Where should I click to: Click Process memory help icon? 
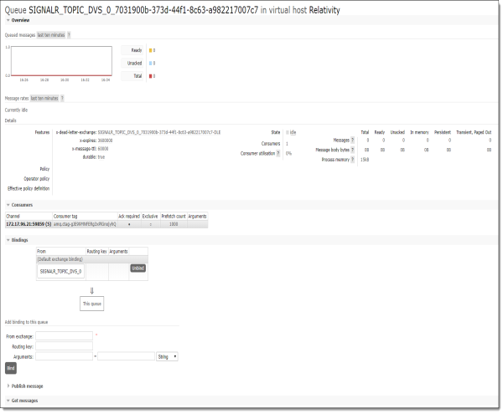point(353,159)
